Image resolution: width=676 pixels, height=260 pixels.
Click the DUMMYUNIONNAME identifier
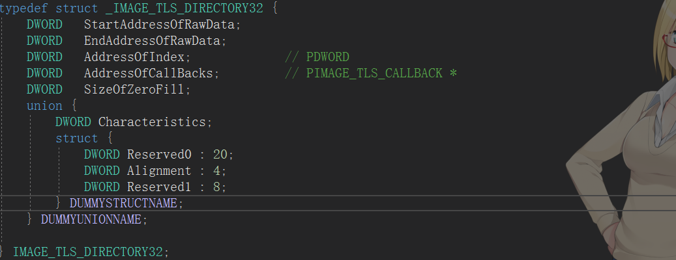(x=91, y=220)
